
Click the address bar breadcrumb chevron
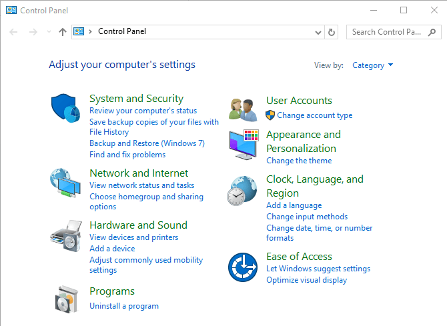coord(90,31)
